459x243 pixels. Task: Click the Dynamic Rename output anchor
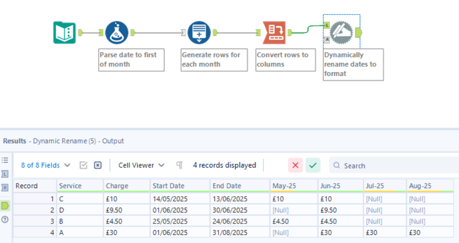pos(359,32)
